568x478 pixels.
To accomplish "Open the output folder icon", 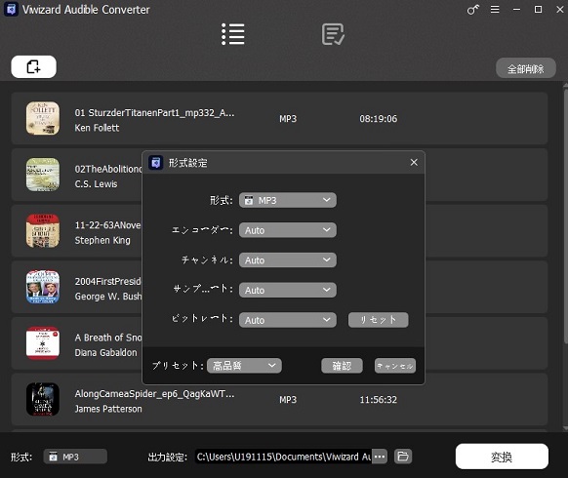I will click(403, 457).
